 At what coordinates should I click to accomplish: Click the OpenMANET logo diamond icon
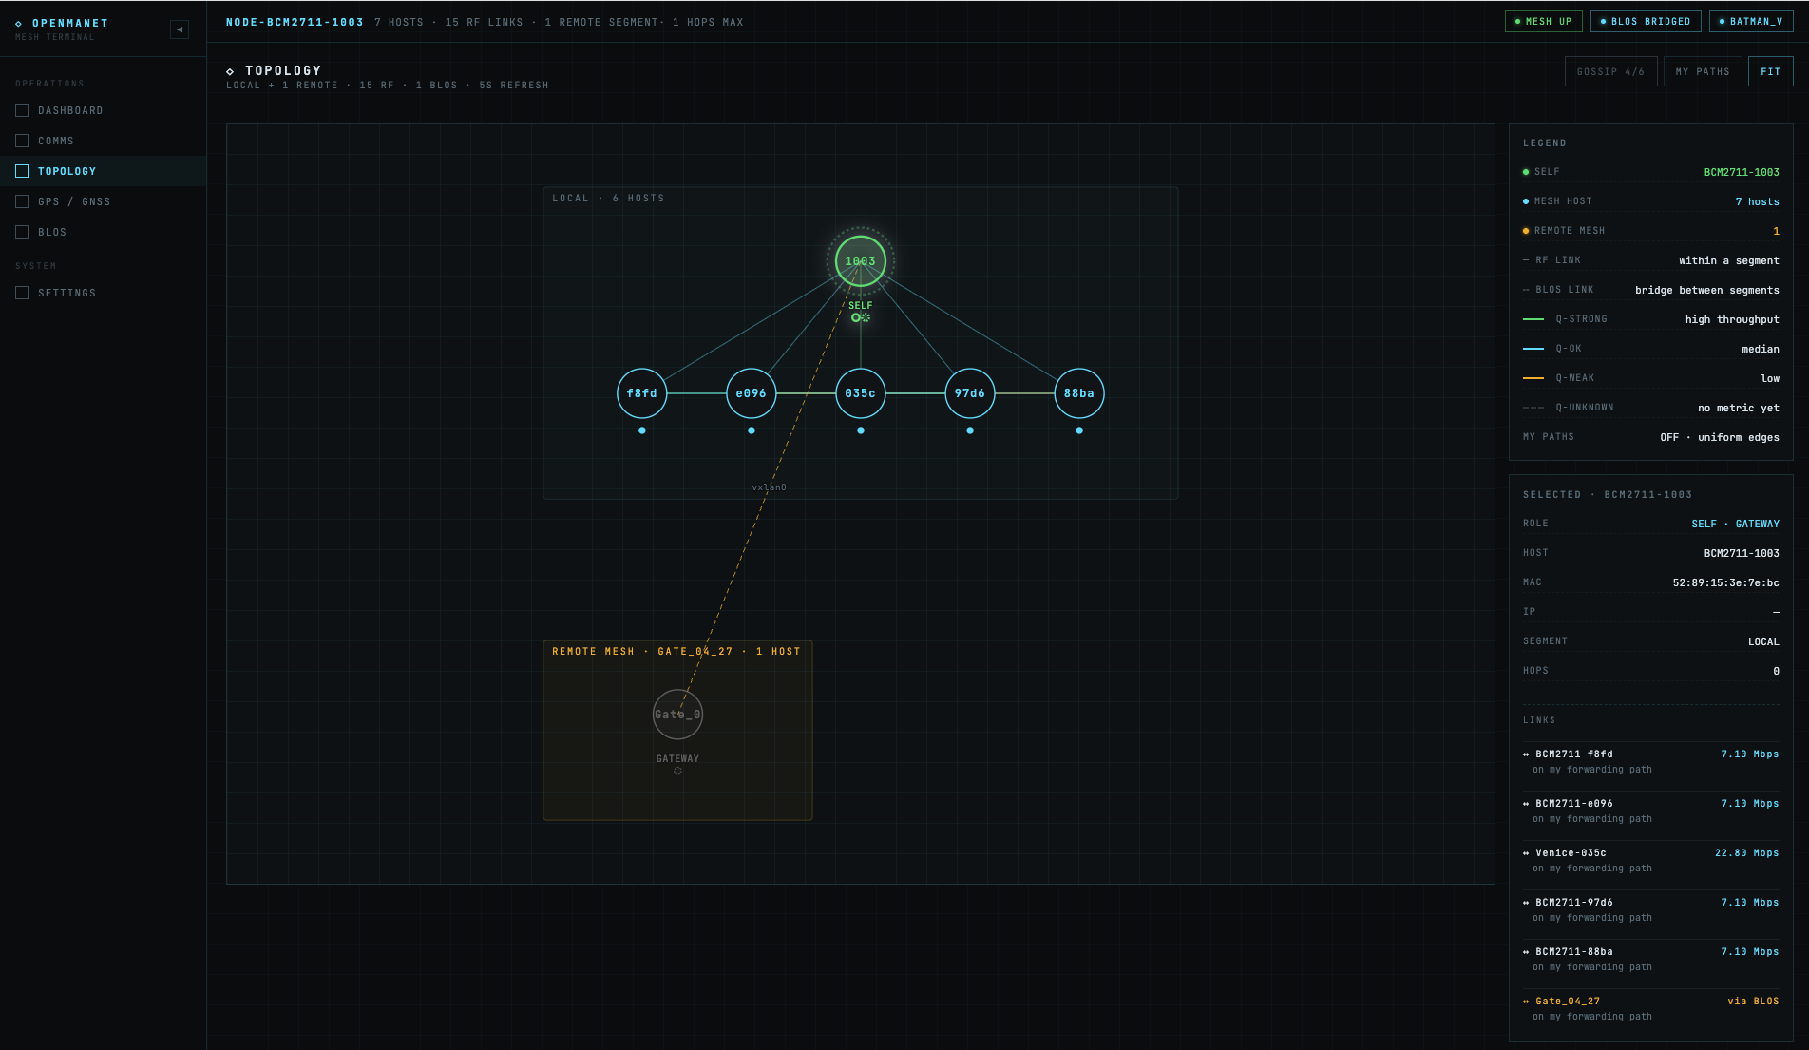coord(19,23)
